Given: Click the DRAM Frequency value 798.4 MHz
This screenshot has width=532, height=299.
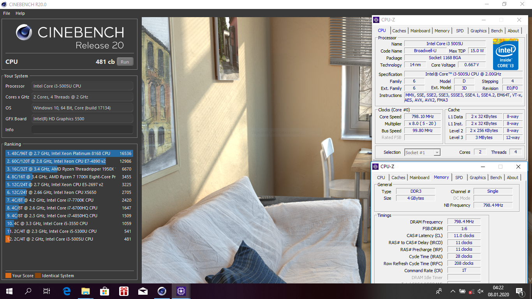Looking at the screenshot, I should pyautogui.click(x=464, y=222).
